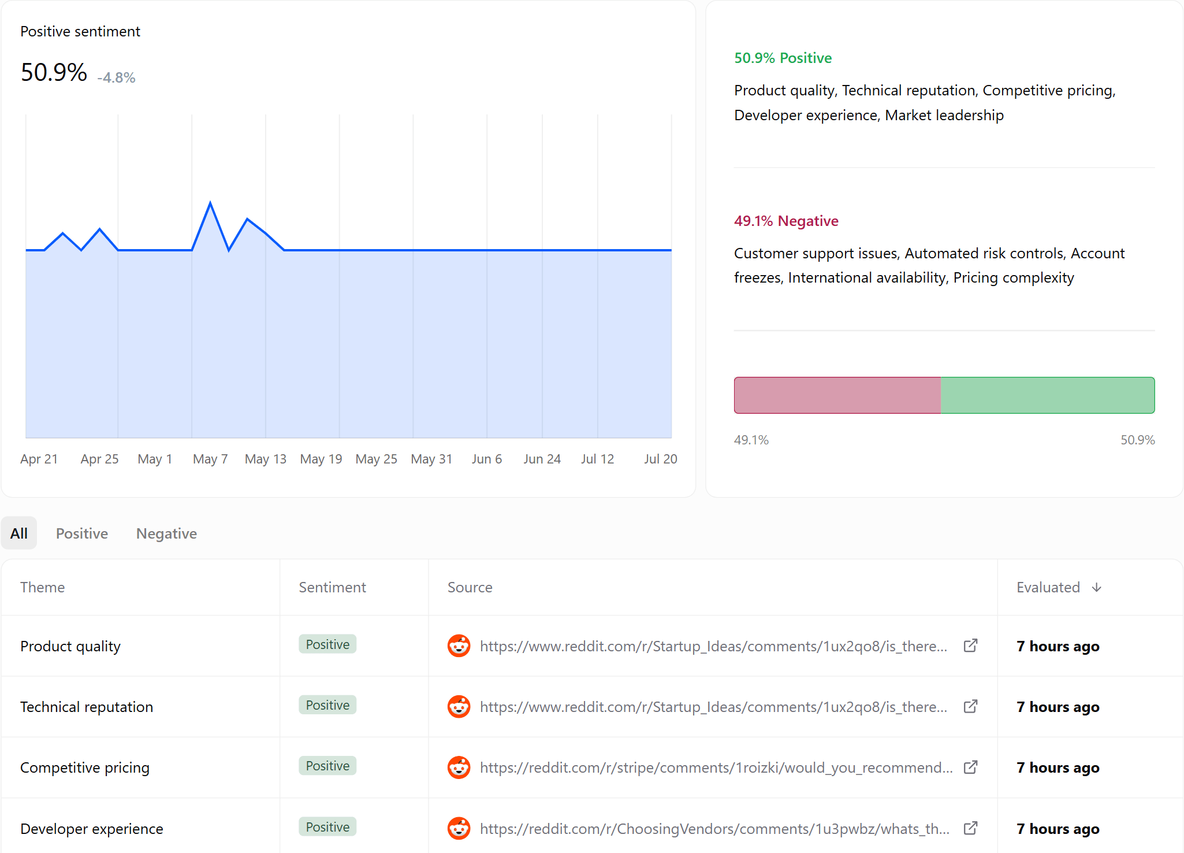The height and width of the screenshot is (853, 1184).
Task: Click the chart peak near May 7
Action: [x=210, y=203]
